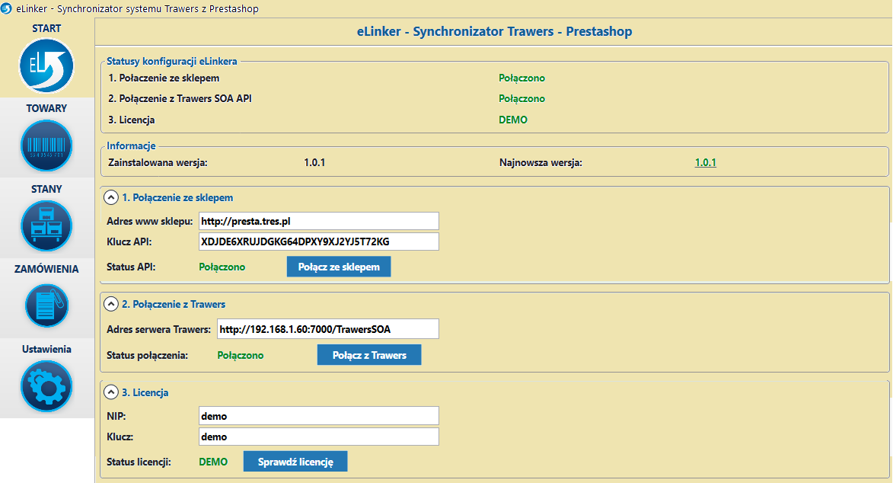Click the 'Statusy konfiguracji eLinkera' group heading

[172, 61]
